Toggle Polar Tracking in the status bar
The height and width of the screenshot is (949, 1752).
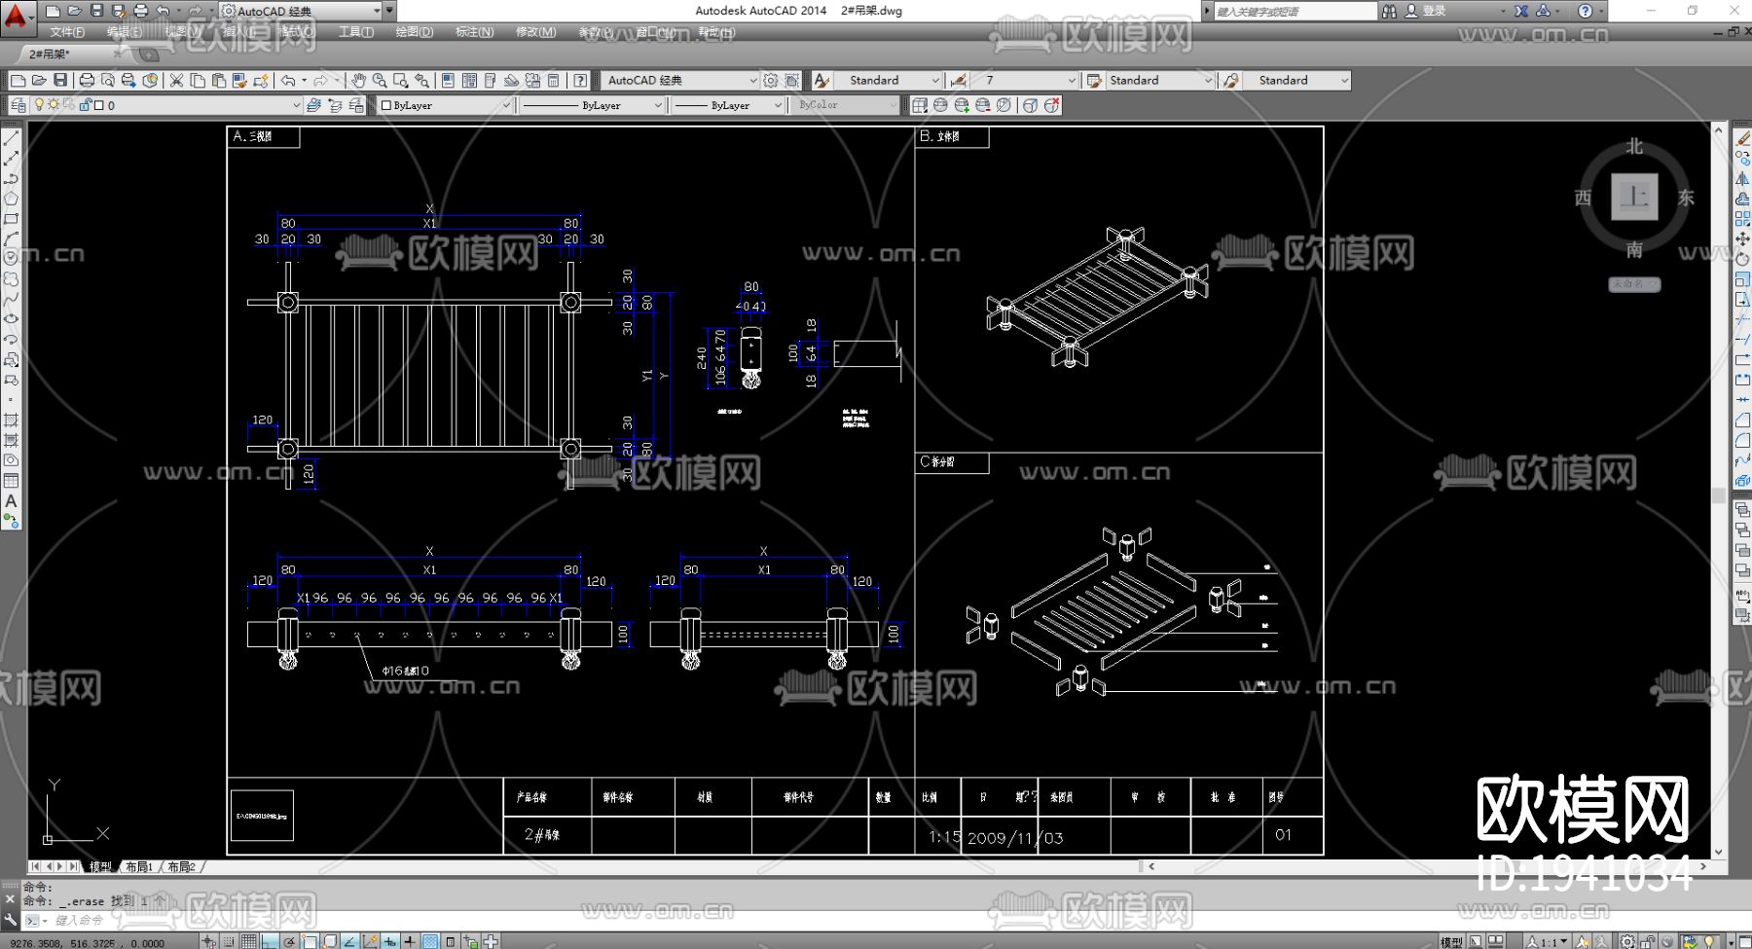[x=289, y=941]
